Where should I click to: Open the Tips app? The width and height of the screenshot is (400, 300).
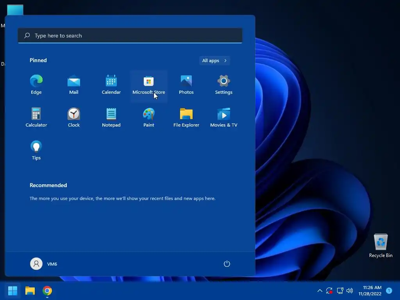tap(36, 150)
